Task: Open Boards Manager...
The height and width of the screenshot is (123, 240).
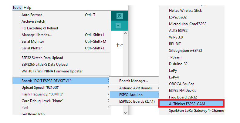Action: pyautogui.click(x=134, y=81)
